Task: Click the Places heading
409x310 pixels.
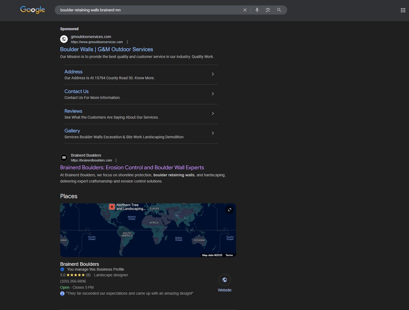Action: tap(69, 196)
